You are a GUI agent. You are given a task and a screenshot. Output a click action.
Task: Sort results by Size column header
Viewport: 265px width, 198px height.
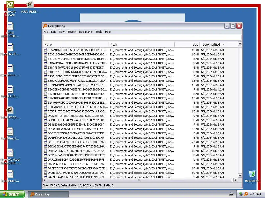point(187,45)
